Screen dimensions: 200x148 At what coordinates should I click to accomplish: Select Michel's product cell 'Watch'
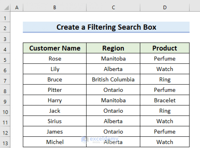pyautogui.click(x=165, y=142)
